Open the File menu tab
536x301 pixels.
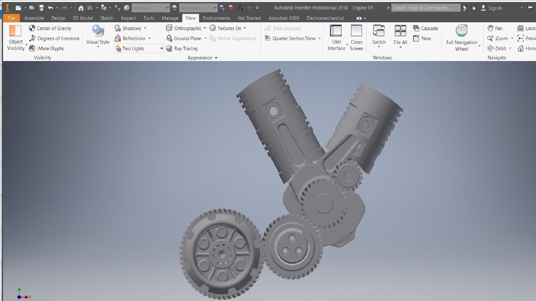11,18
